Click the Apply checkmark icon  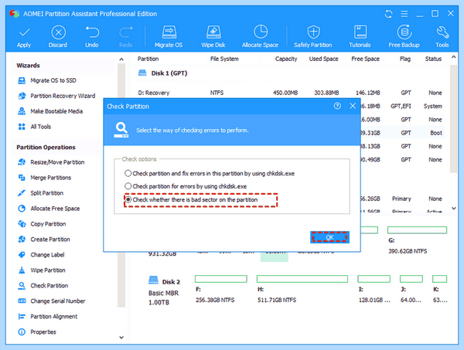(24, 32)
